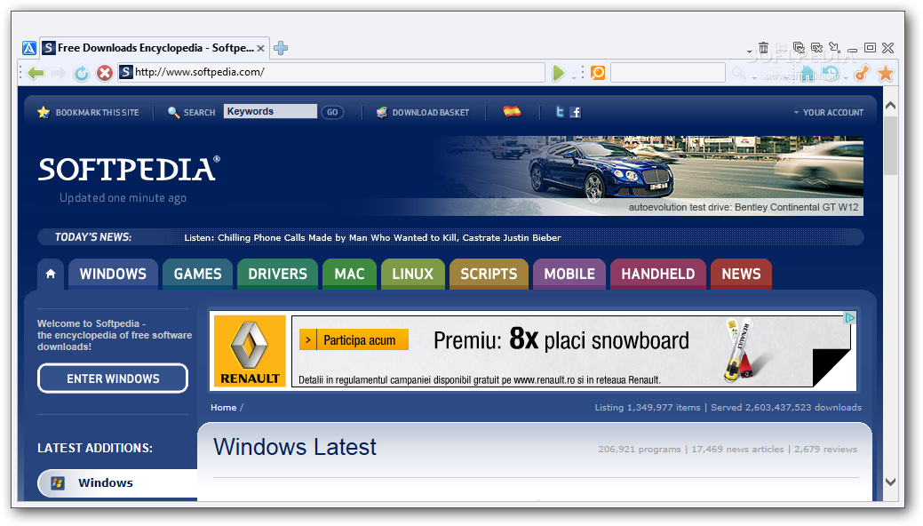The image size is (923, 526).
Task: Click the SOFTPEDIA logo
Action: [x=129, y=169]
